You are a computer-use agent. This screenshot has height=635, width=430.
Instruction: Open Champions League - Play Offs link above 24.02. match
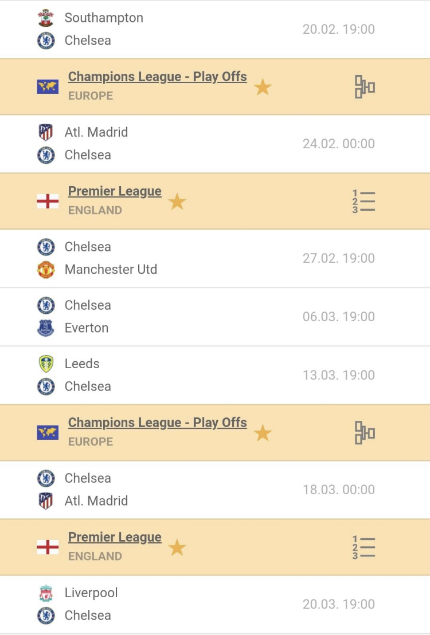coord(157,77)
